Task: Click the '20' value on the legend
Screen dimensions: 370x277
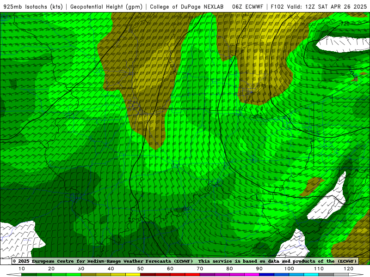Action: [51, 269]
